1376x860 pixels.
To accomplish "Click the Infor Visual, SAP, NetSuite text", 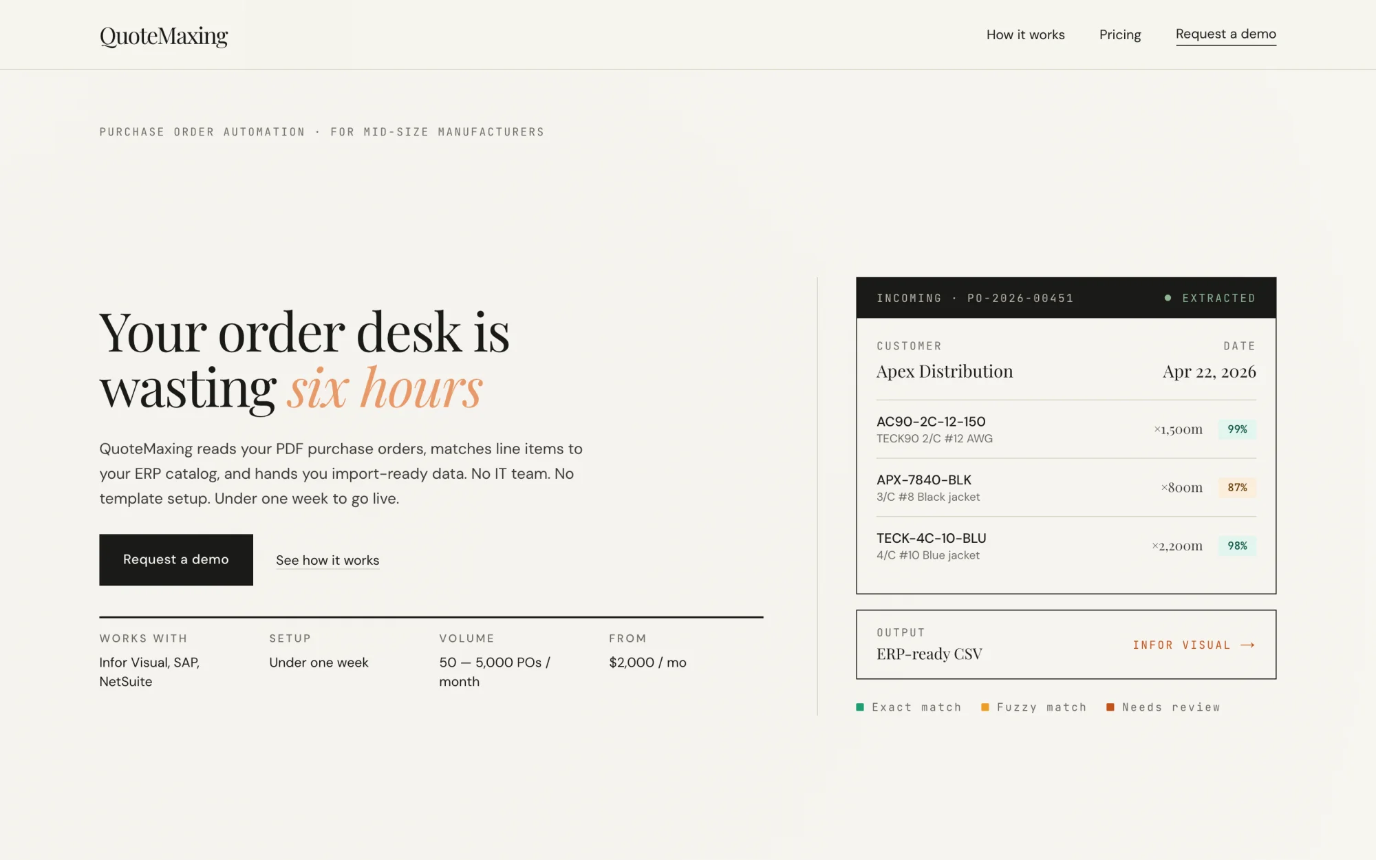I will (149, 671).
